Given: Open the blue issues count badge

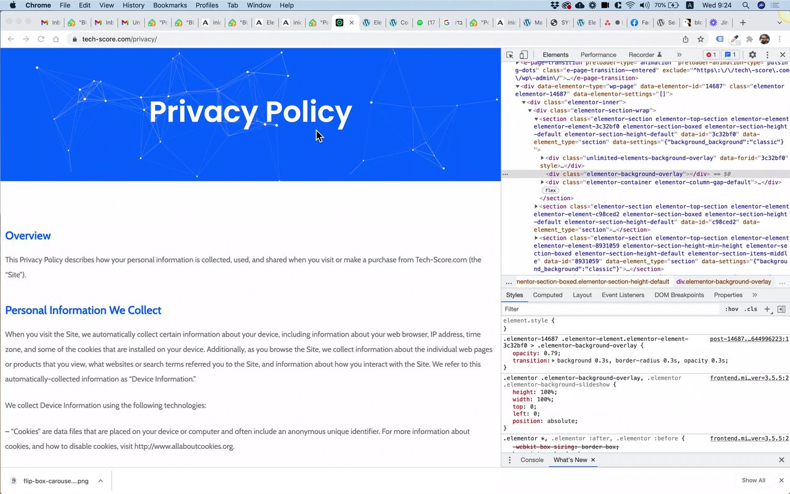Looking at the screenshot, I should 731,55.
